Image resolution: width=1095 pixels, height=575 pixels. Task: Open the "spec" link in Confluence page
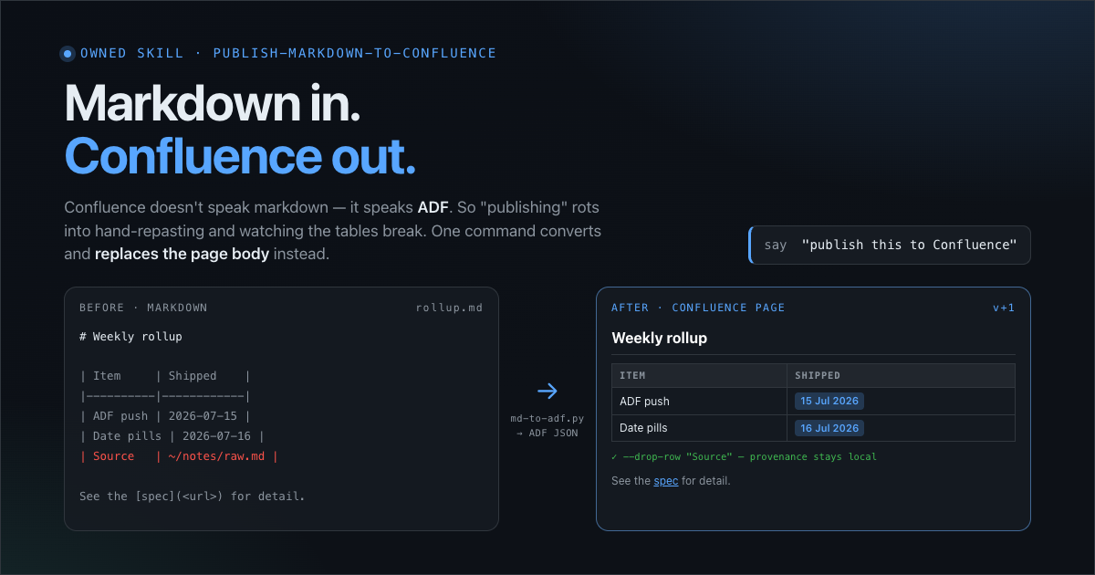point(666,480)
